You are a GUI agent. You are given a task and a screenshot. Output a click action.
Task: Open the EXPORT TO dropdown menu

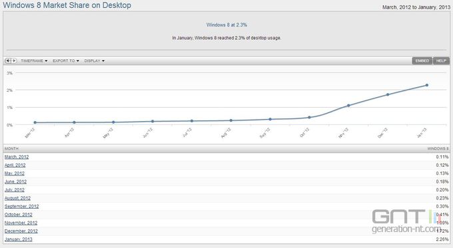point(66,61)
